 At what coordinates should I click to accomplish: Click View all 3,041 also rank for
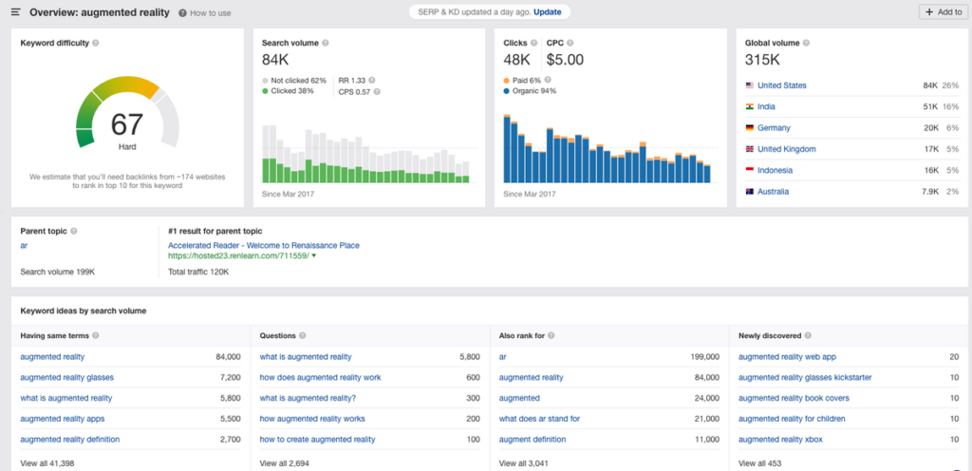tap(524, 463)
